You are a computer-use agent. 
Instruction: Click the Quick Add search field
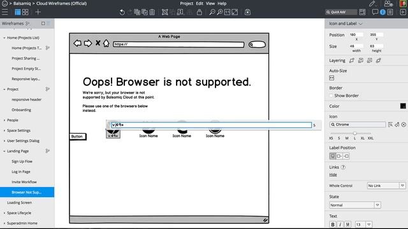(342, 12)
